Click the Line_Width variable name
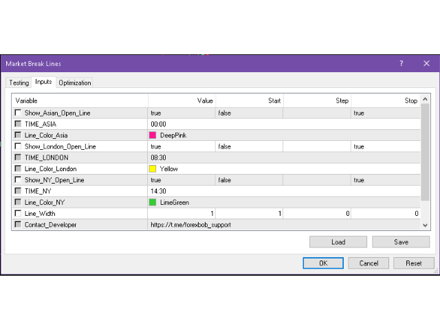 click(40, 214)
